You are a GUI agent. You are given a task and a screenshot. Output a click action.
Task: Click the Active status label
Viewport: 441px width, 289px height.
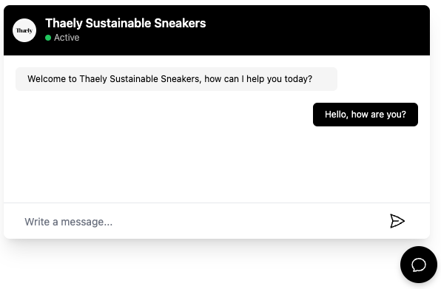tap(67, 38)
